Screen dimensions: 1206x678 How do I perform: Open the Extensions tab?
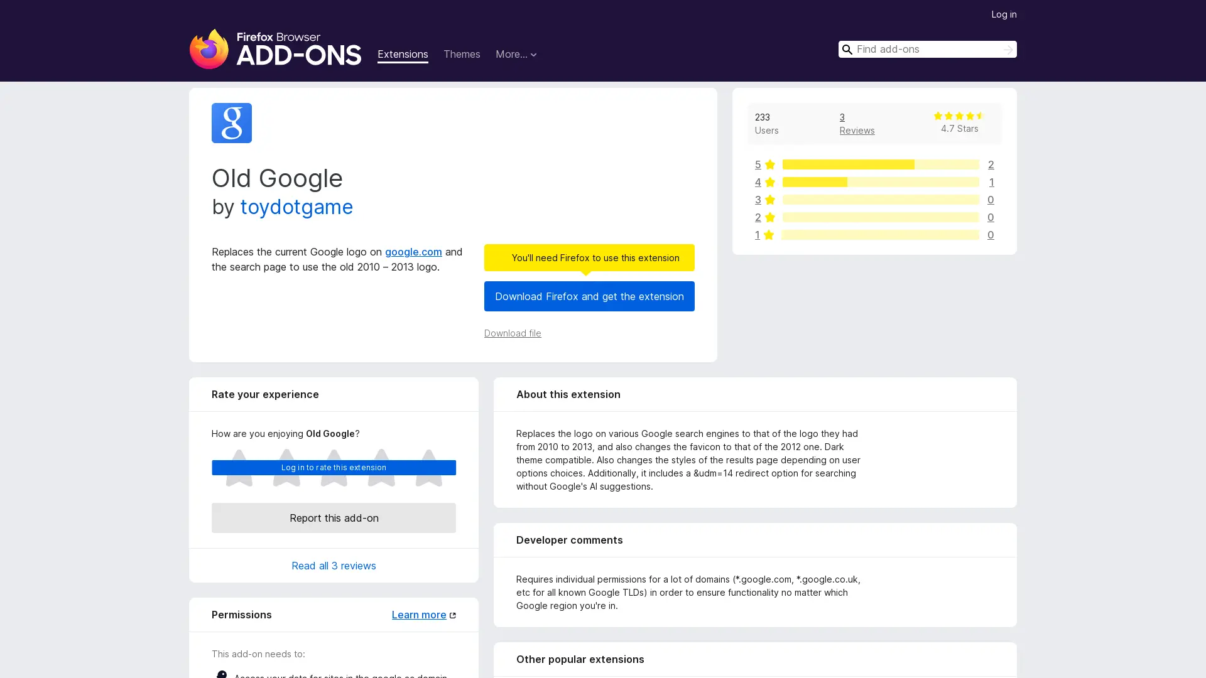click(403, 55)
